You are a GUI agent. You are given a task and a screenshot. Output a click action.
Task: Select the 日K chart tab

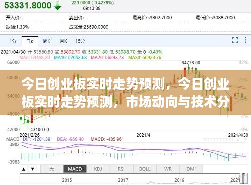(30, 41)
